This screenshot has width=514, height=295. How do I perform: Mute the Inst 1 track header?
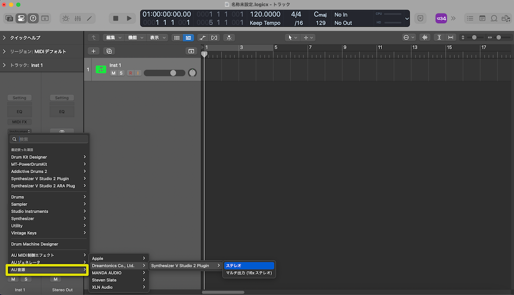[x=114, y=73]
